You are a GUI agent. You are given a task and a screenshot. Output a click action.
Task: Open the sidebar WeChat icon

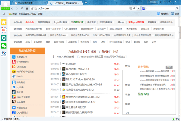(4, 46)
